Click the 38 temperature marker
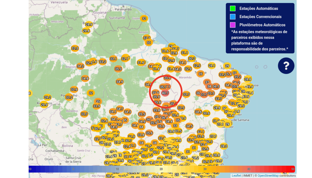 click(x=209, y=86)
